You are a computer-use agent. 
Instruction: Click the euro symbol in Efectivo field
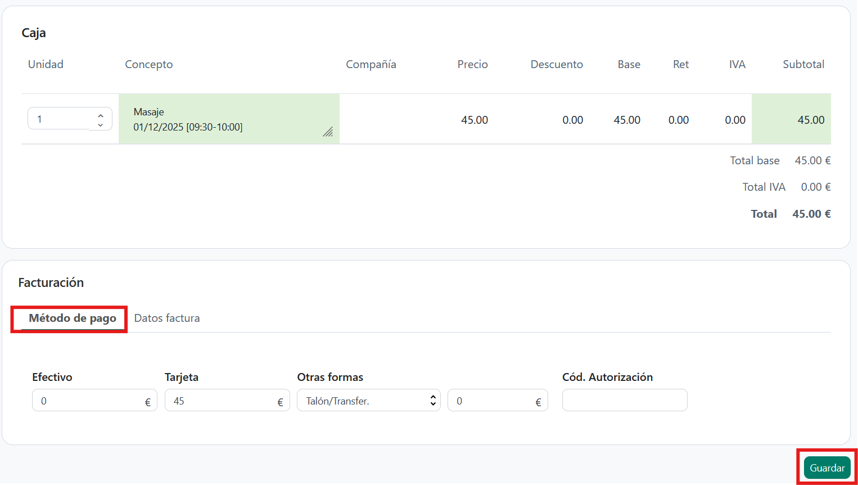click(x=148, y=402)
